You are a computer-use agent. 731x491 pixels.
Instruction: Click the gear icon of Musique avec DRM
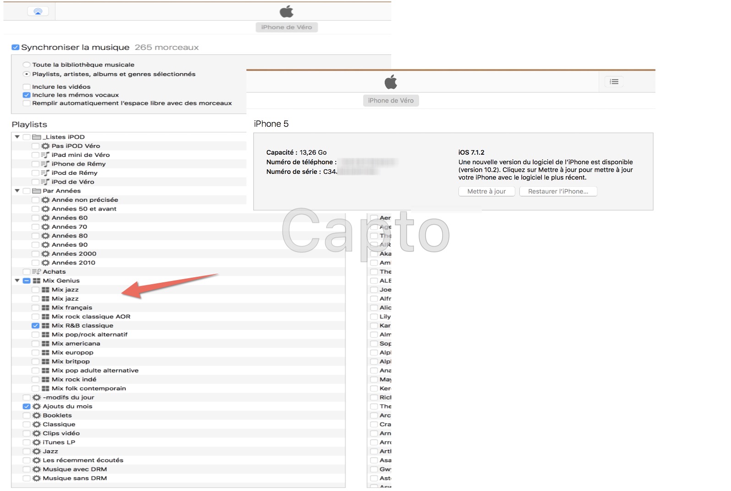pos(37,469)
